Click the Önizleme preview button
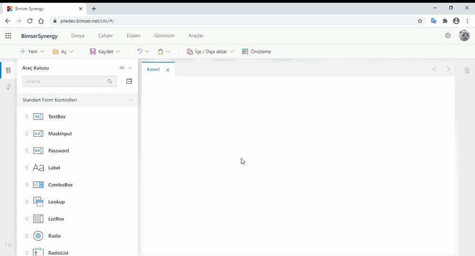Viewport: 475px width, 256px height. (x=256, y=52)
